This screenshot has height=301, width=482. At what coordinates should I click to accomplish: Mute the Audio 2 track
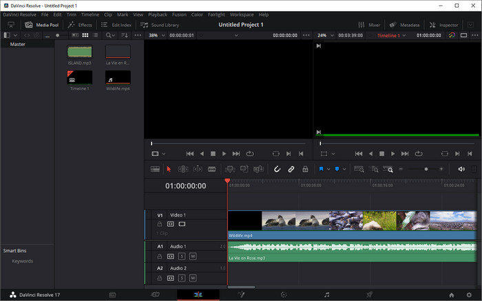pos(193,278)
